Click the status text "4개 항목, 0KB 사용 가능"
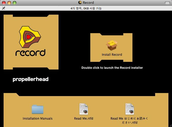 click(86, 8)
